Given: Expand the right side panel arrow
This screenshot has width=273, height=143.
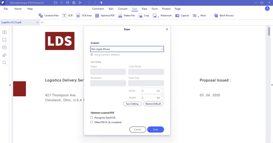Looking at the screenshot, I should (x=272, y=85).
